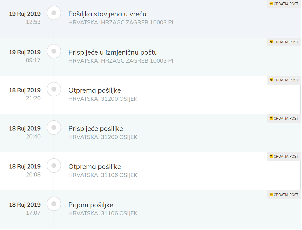
Task: Select the timeline dot for Prispijeće pošiljke
Action: [54, 127]
